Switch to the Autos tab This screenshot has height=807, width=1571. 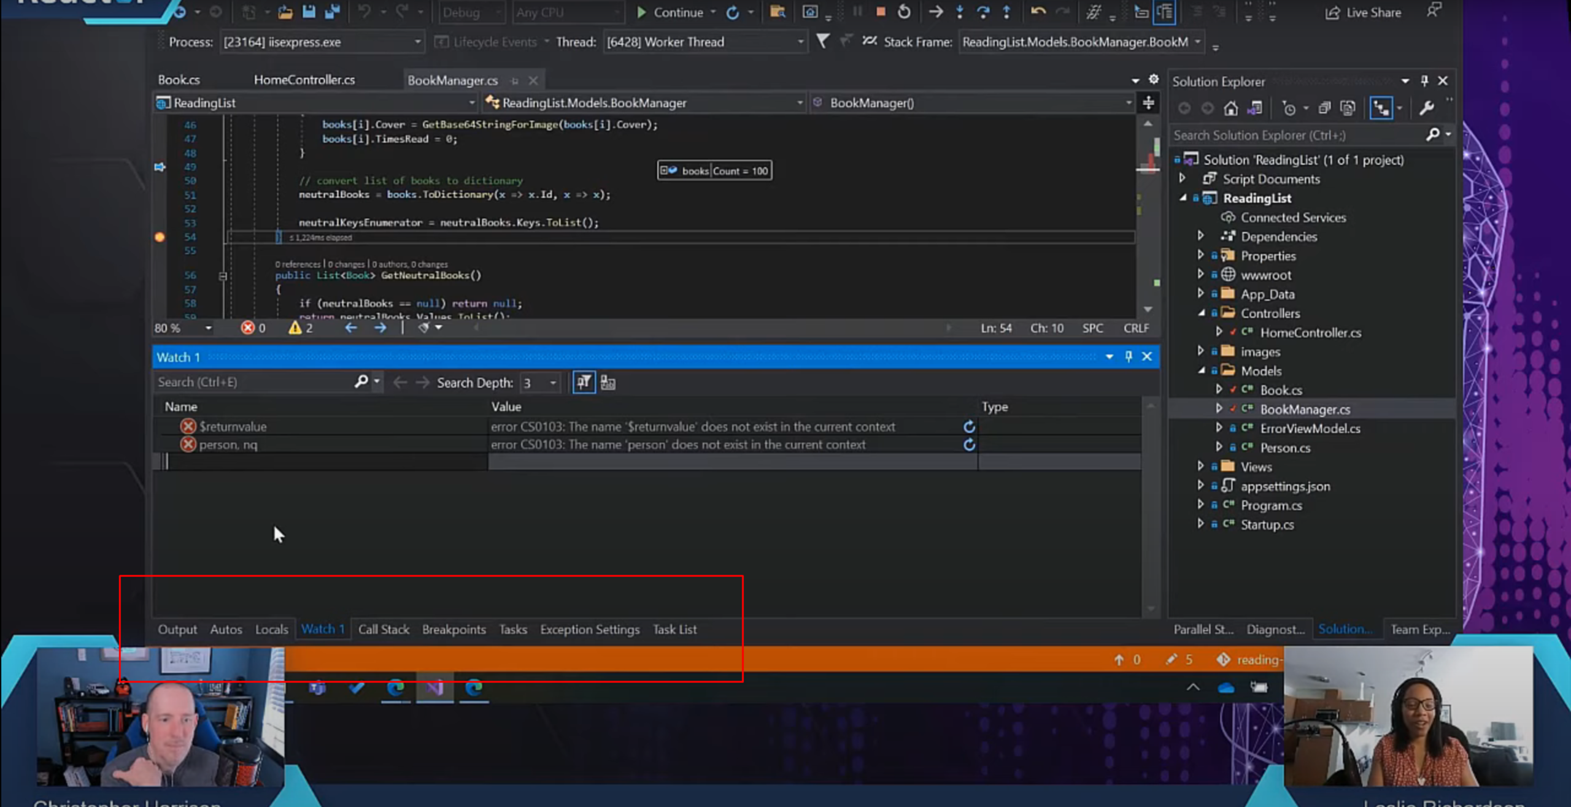[x=226, y=629]
